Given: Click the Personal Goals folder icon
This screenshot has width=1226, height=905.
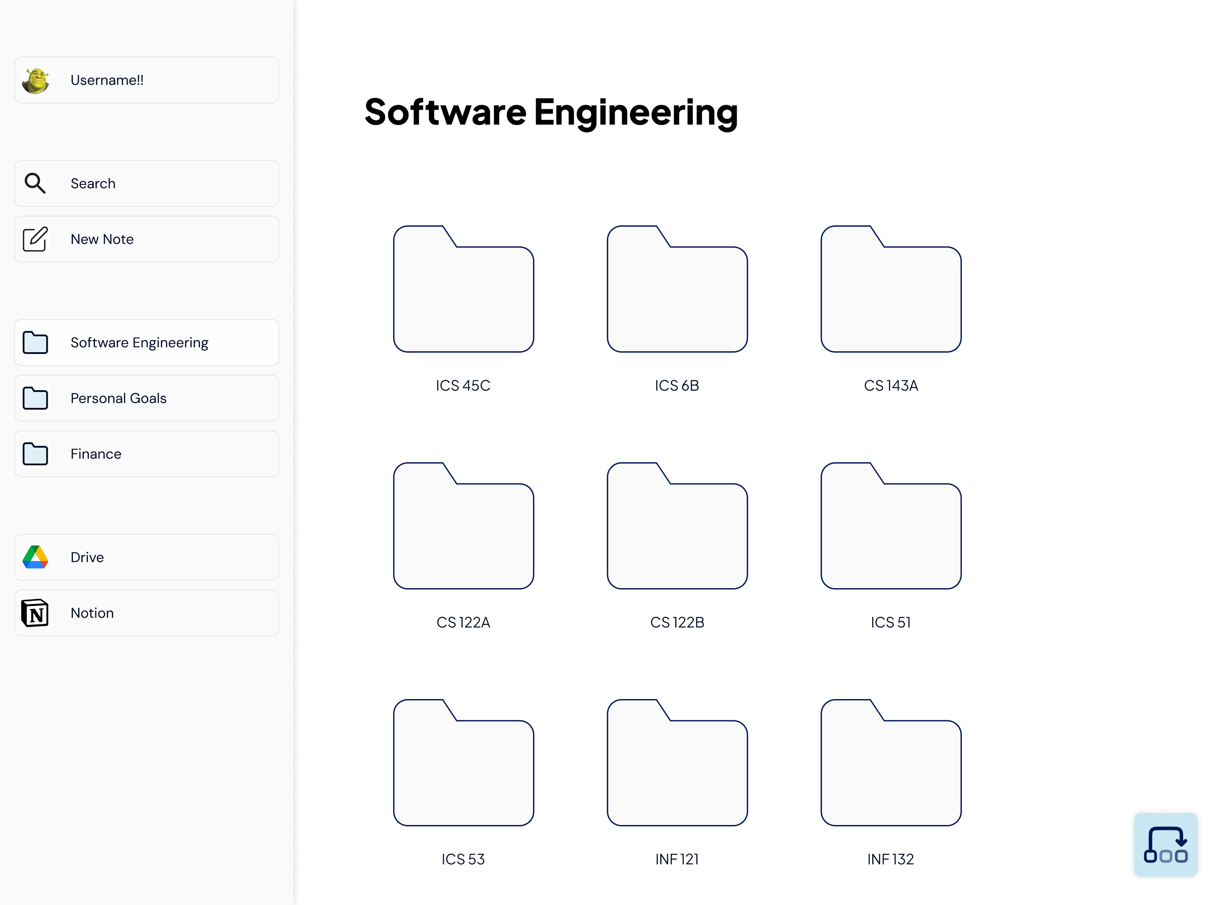Looking at the screenshot, I should tap(36, 398).
